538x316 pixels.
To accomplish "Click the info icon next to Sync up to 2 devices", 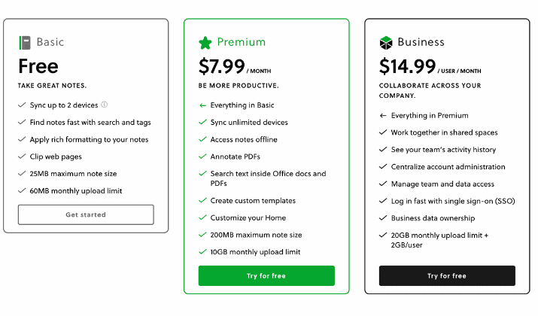I will [x=105, y=105].
